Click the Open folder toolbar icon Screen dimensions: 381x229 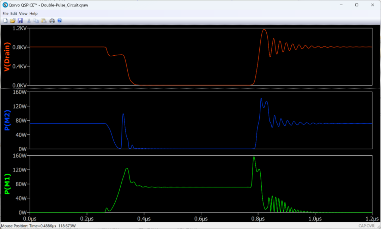pos(13,21)
